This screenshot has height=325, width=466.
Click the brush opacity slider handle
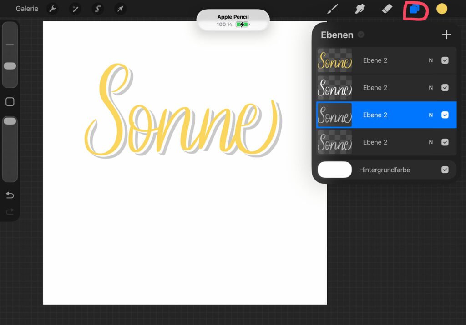point(10,121)
